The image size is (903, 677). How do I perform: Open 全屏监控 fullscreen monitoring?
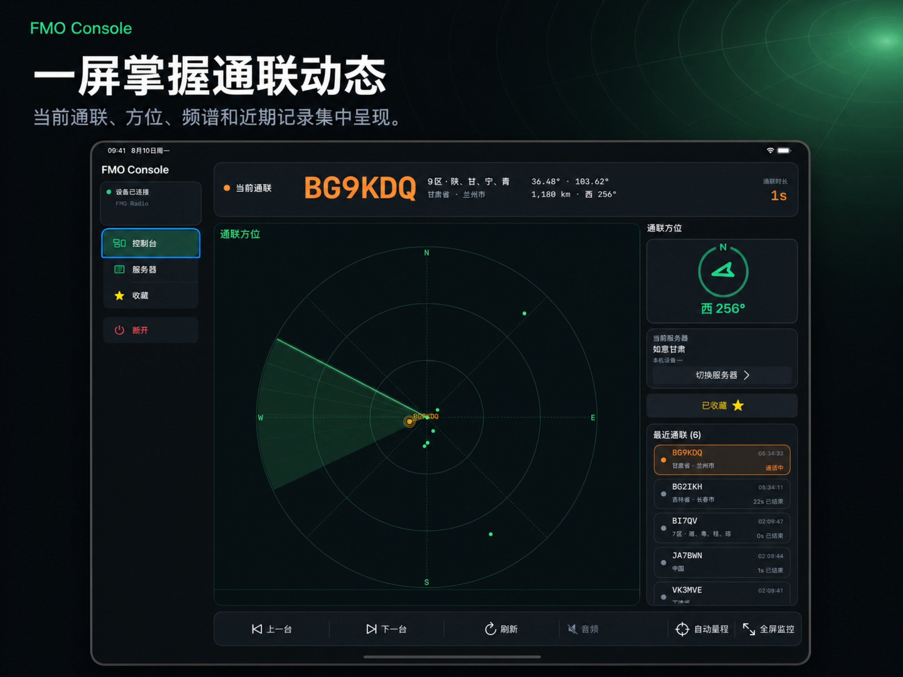pos(768,629)
